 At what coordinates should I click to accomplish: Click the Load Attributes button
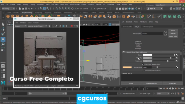point(151,83)
